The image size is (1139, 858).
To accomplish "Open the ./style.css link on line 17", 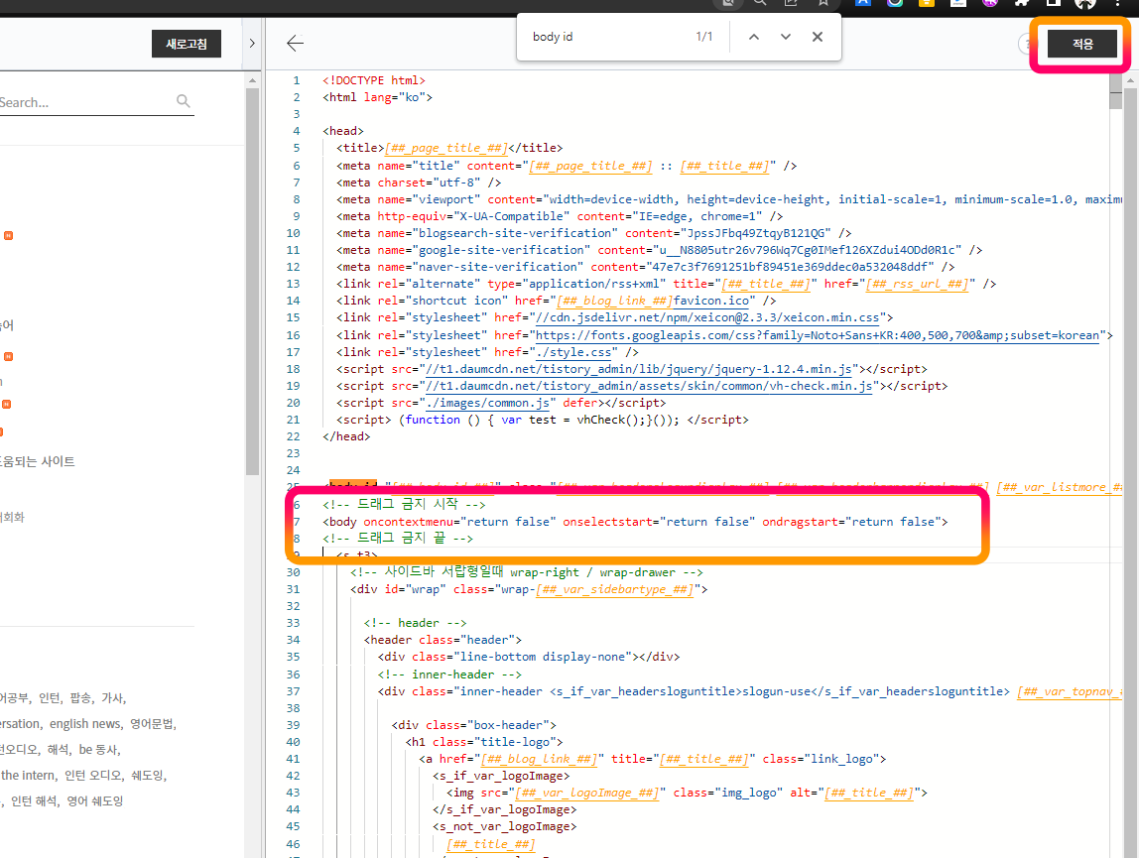I will (573, 352).
